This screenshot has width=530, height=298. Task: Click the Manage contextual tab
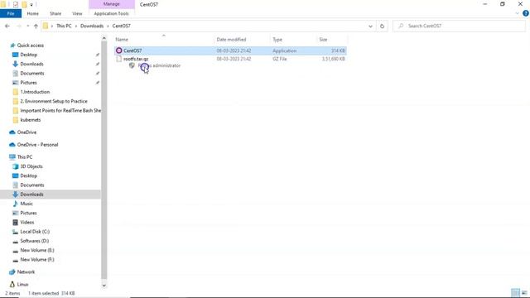112,4
